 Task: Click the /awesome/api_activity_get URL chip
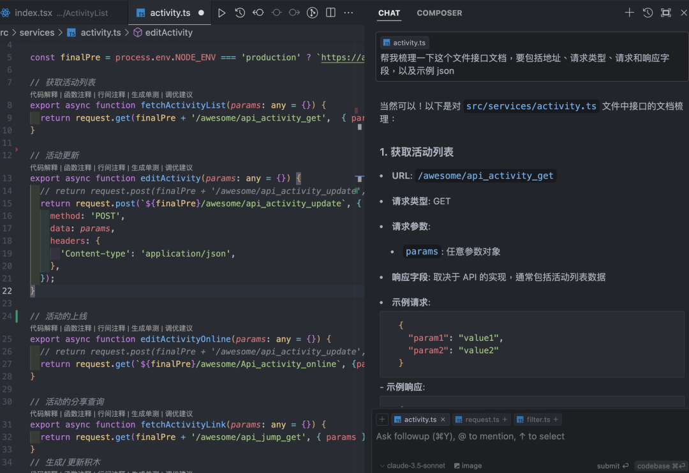pyautogui.click(x=485, y=176)
